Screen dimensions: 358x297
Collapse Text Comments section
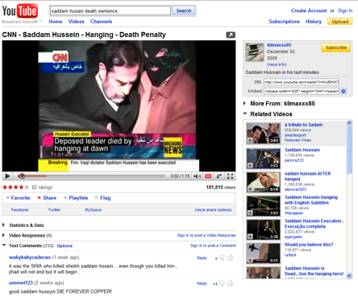coord(4,245)
